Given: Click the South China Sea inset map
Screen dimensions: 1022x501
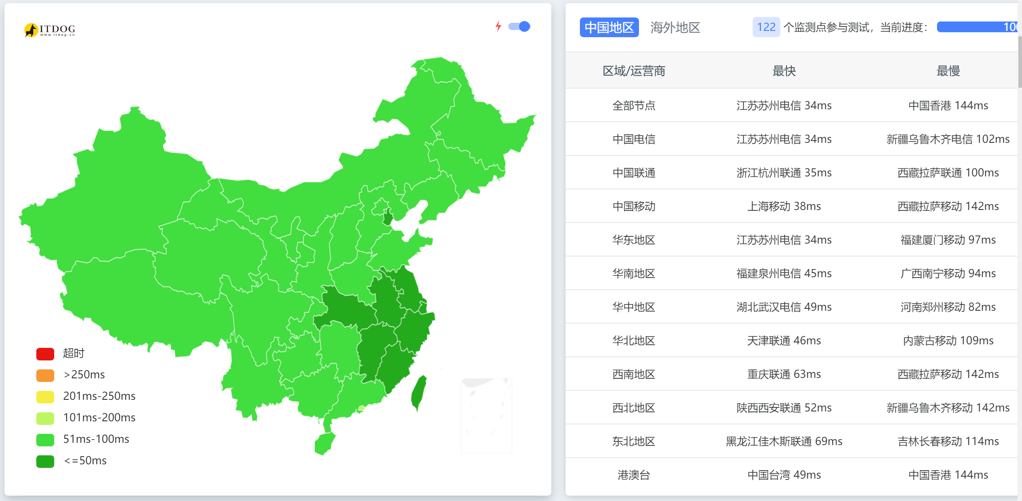Looking at the screenshot, I should coord(486,415).
